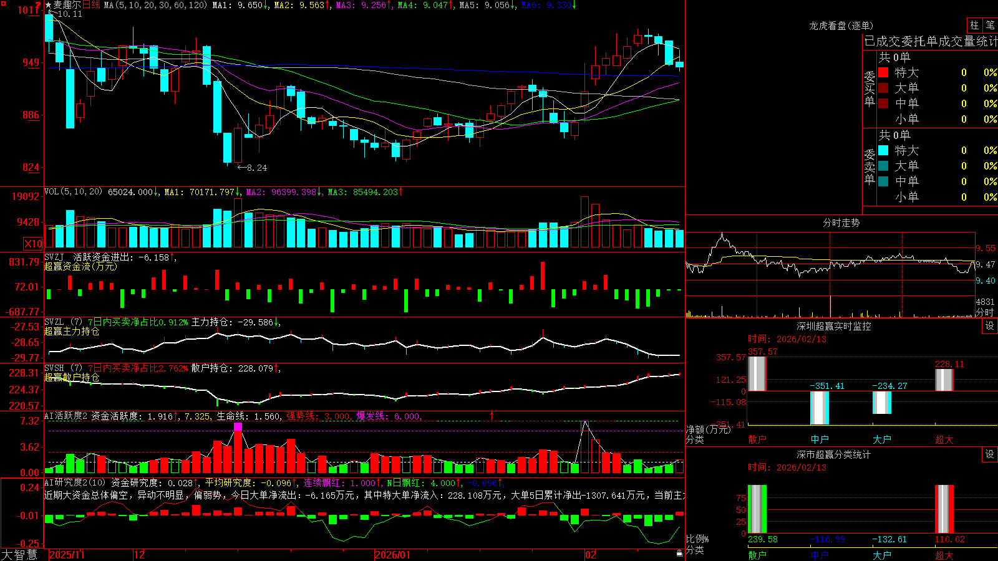The height and width of the screenshot is (561, 998).
Task: Click the 大户 -234.27 bar in 实时监控
Action: pyautogui.click(x=881, y=403)
